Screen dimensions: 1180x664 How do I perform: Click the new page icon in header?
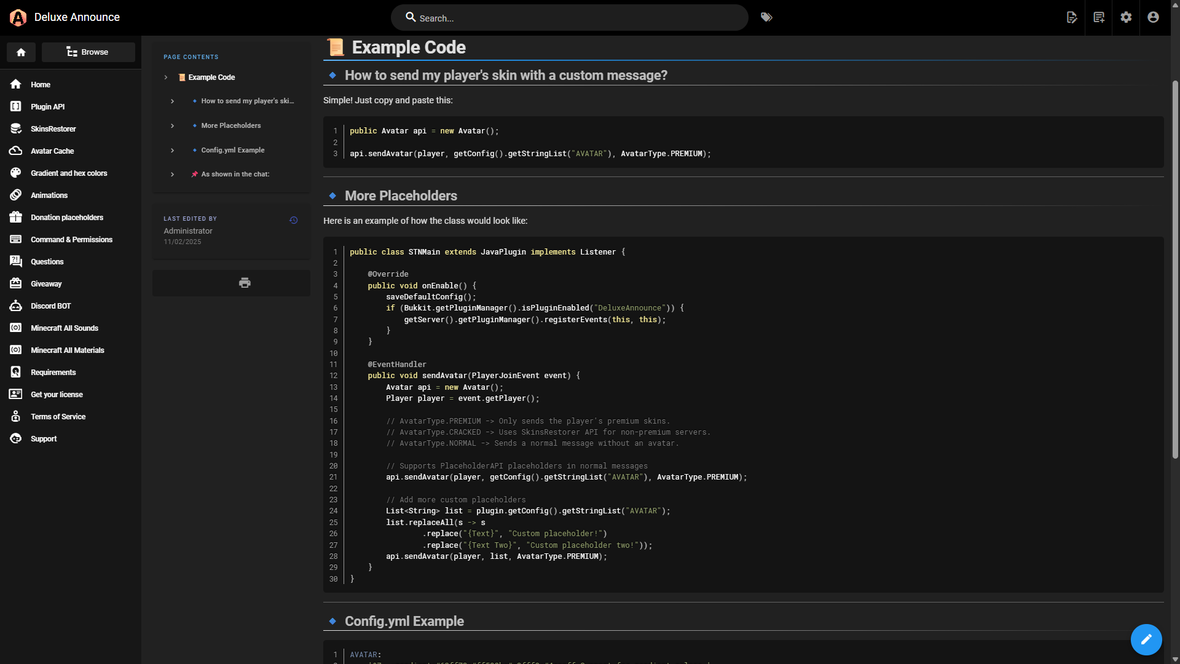(1099, 17)
